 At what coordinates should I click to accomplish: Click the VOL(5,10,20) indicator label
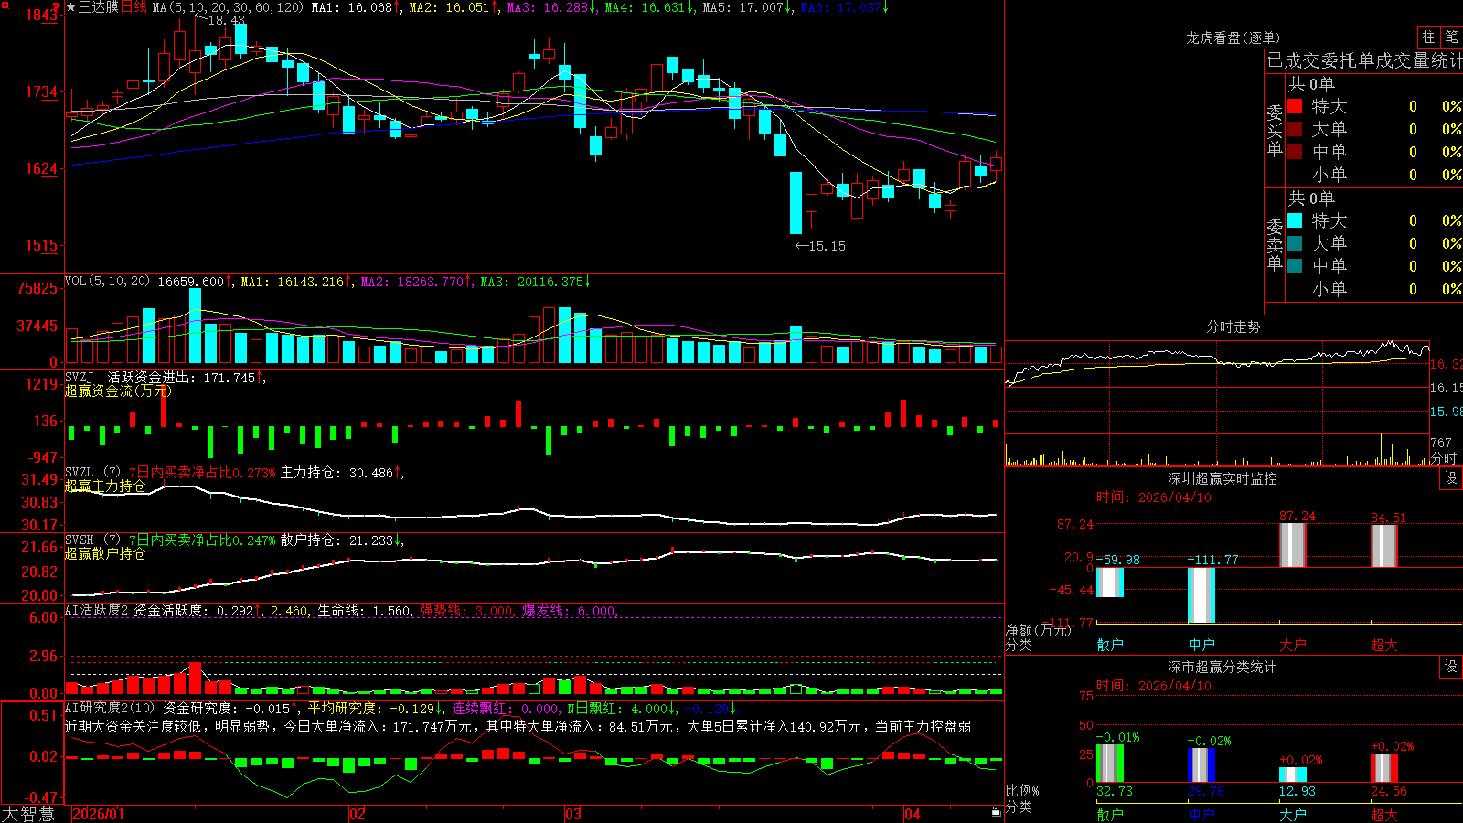click(x=107, y=282)
